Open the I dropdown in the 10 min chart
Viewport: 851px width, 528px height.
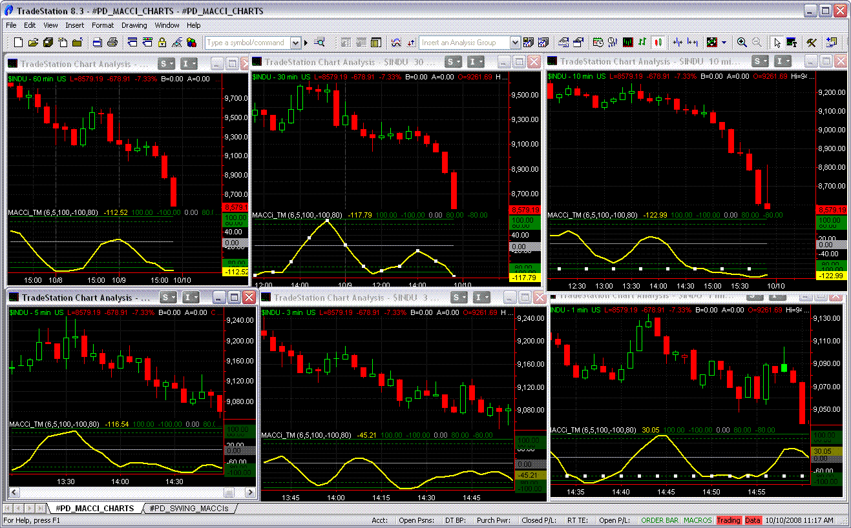click(x=783, y=61)
